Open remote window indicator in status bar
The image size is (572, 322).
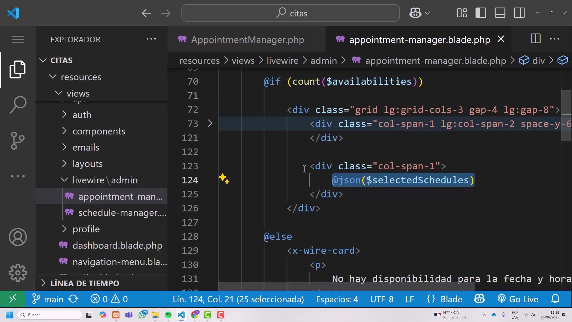(13, 299)
